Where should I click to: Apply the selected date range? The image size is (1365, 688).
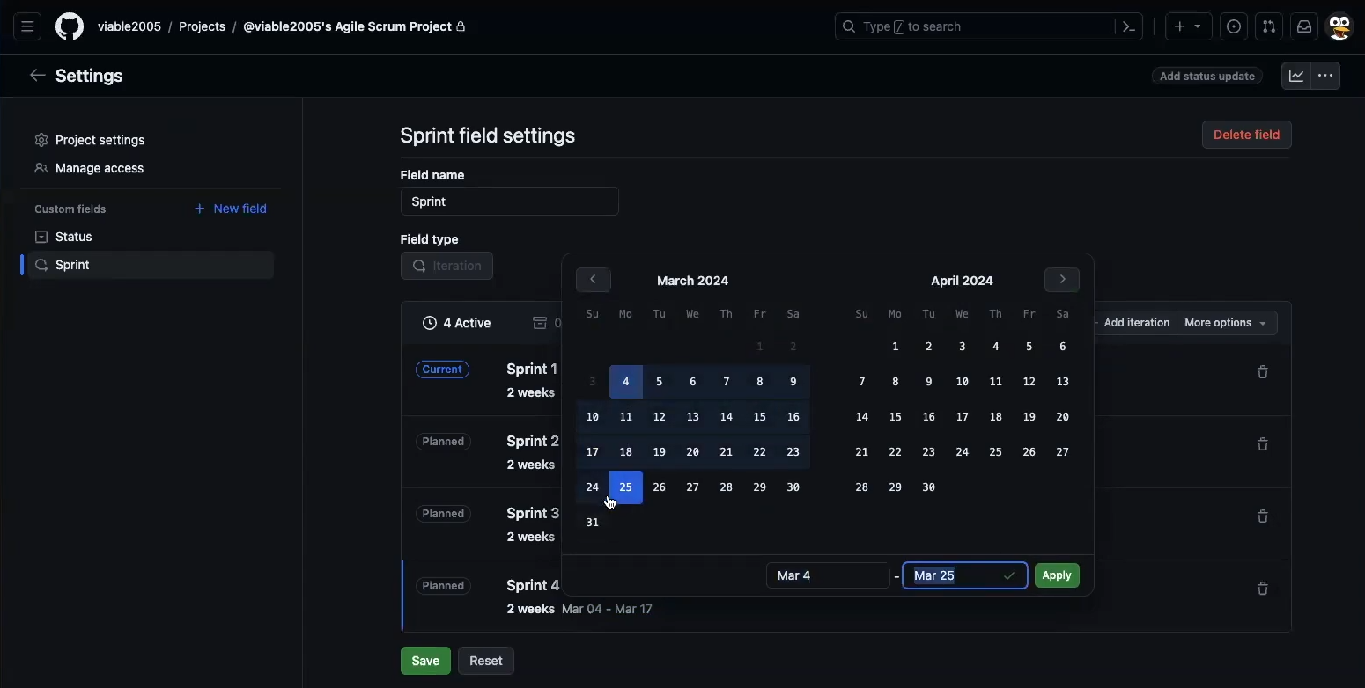pos(1057,575)
